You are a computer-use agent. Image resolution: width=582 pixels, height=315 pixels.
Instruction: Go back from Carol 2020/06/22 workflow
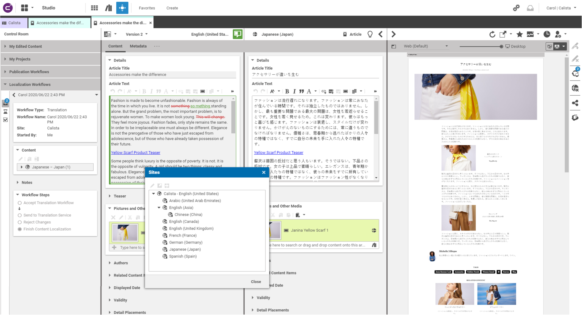14,95
